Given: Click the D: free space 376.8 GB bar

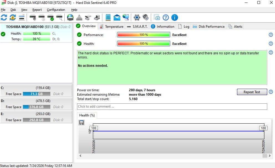Looking at the screenshot, I should click(x=37, y=107).
